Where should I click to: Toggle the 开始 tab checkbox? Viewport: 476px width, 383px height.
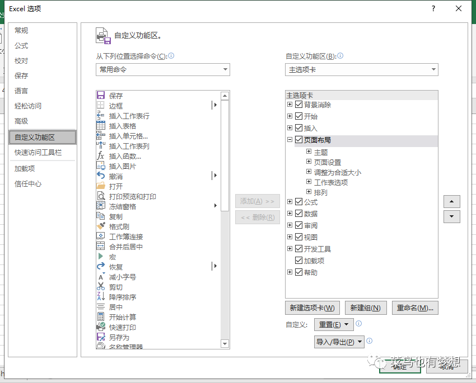pos(298,116)
